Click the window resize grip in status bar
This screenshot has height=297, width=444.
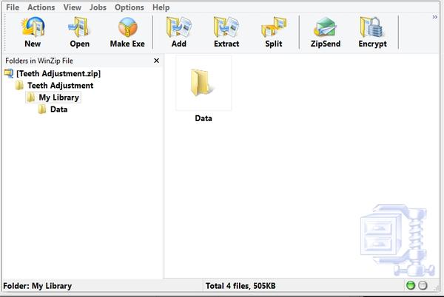click(x=436, y=287)
